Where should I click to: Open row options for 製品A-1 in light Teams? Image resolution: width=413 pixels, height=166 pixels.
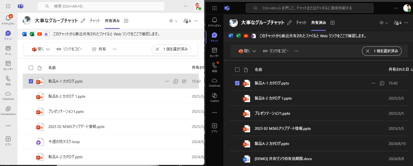[167, 81]
